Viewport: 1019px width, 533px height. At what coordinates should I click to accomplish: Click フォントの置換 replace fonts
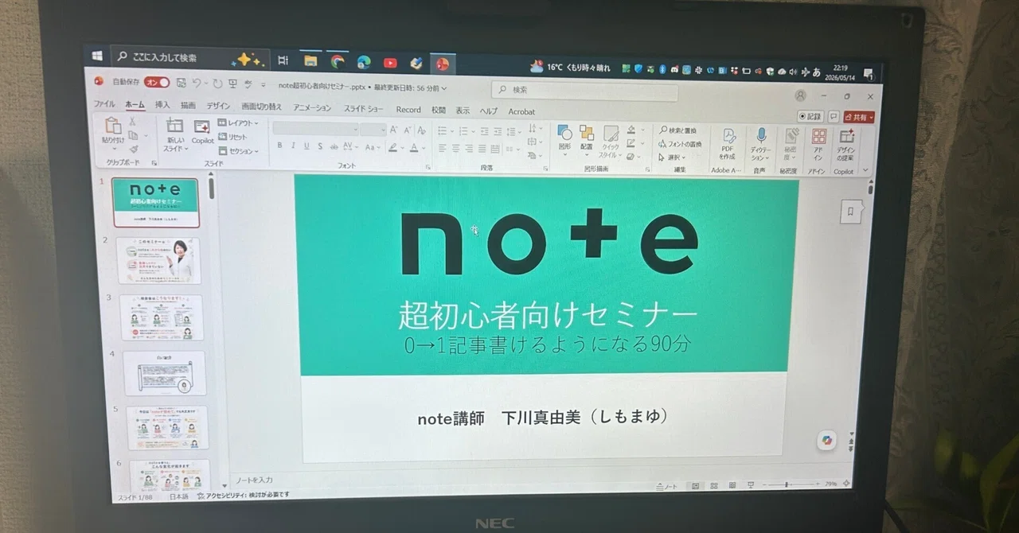coord(680,144)
